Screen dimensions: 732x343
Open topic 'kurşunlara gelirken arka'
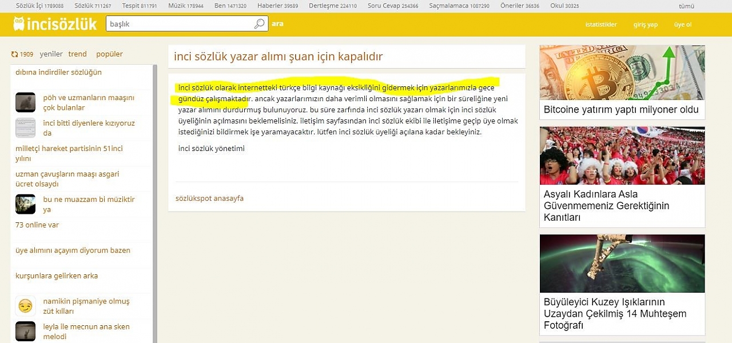click(57, 276)
